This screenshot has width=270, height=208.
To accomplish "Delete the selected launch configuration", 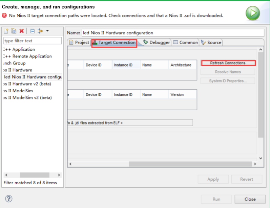I will pyautogui.click(x=22, y=31).
